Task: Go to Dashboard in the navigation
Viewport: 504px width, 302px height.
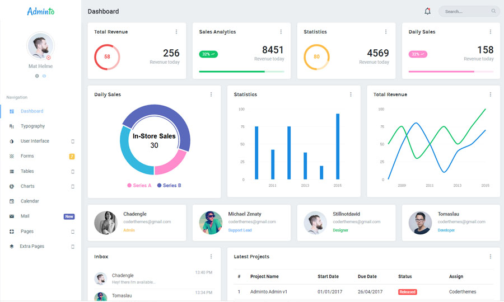Action: coord(32,111)
